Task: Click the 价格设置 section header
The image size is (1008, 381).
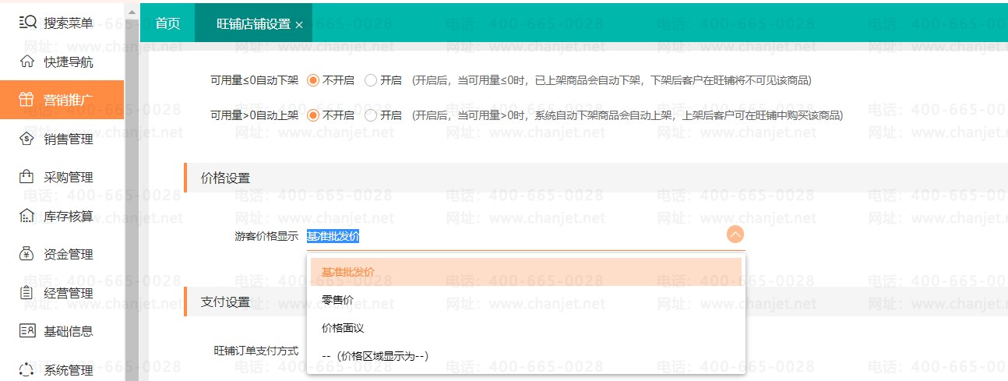Action: tap(596, 178)
